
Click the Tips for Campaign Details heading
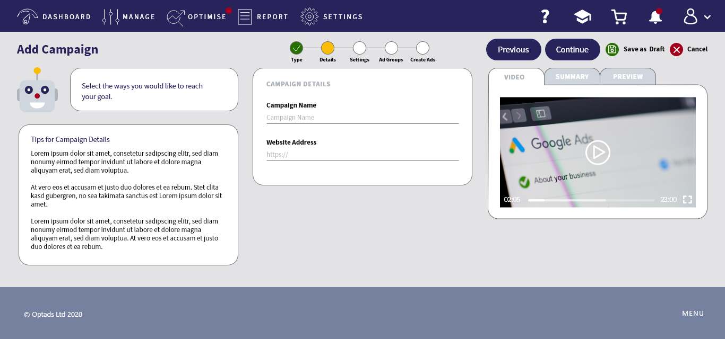70,139
